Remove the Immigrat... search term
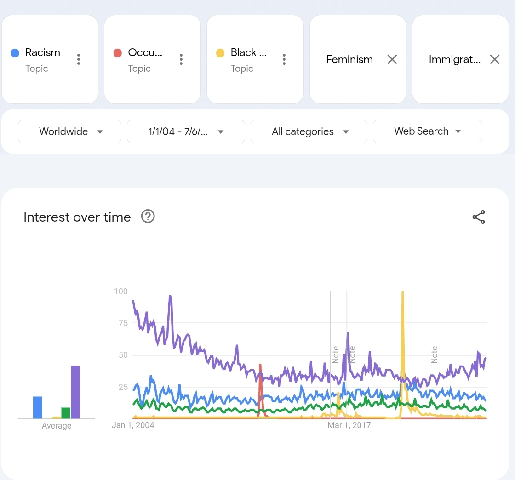The image size is (515, 480). click(495, 59)
